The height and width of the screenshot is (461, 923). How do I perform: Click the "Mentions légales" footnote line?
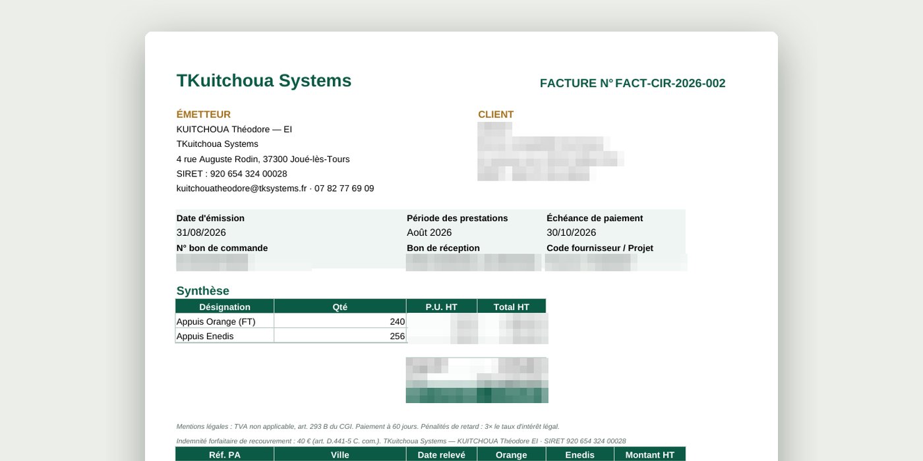[x=368, y=427]
